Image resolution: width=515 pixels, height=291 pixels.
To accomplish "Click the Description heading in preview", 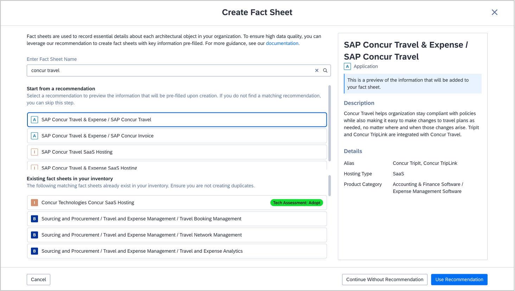I will tap(359, 103).
